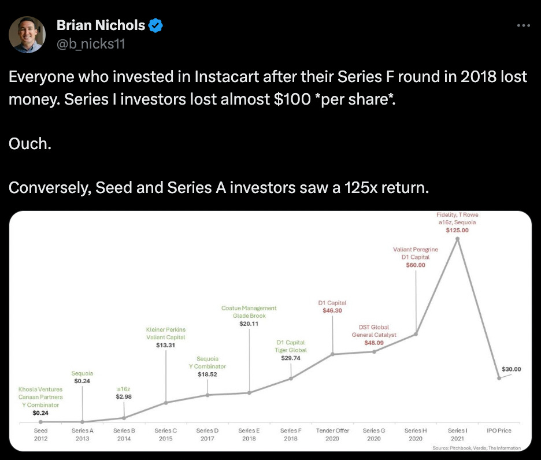Click the Series I $125.00 peak point
The height and width of the screenshot is (460, 541).
click(458, 239)
